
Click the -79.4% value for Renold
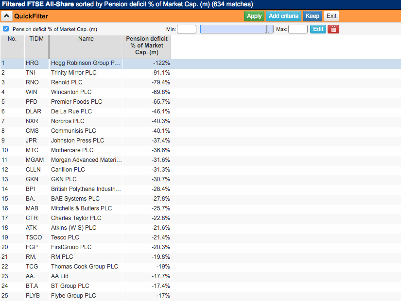click(x=160, y=82)
